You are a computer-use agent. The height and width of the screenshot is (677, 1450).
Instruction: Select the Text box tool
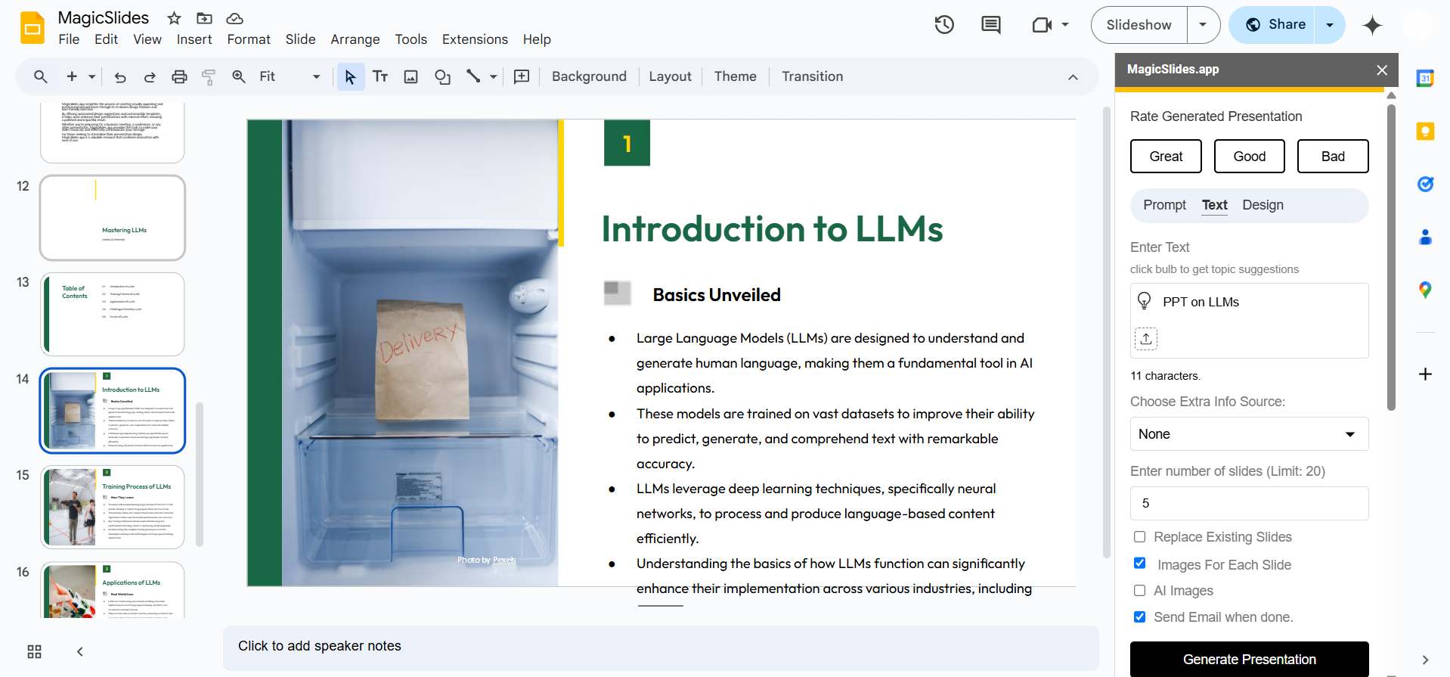tap(380, 77)
